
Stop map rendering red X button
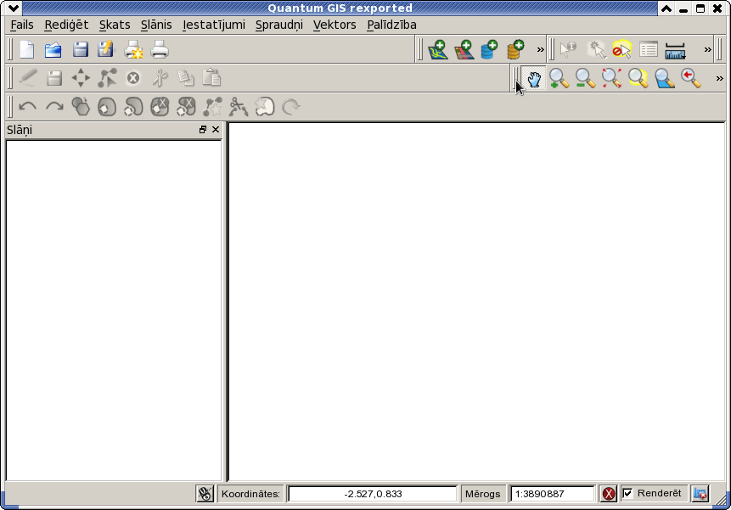[x=609, y=494]
